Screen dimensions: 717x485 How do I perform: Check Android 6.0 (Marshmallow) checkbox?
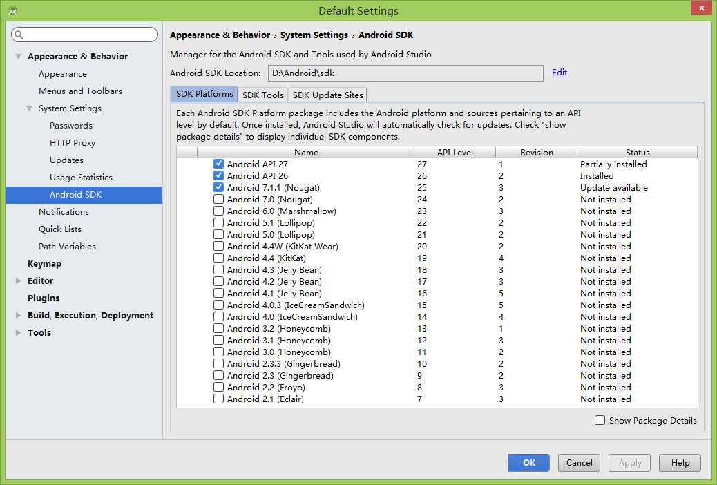coord(218,211)
